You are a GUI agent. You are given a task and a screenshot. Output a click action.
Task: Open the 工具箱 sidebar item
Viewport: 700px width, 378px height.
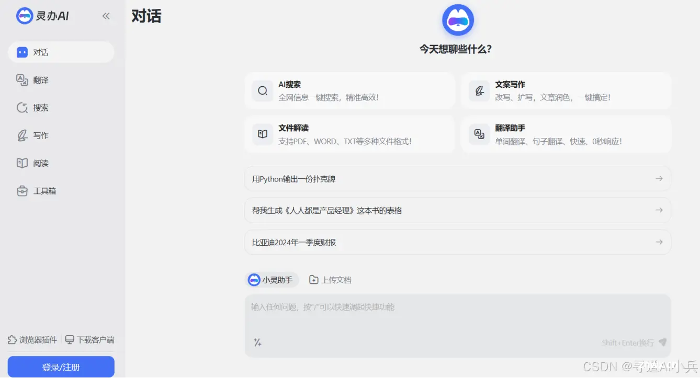[x=61, y=191]
